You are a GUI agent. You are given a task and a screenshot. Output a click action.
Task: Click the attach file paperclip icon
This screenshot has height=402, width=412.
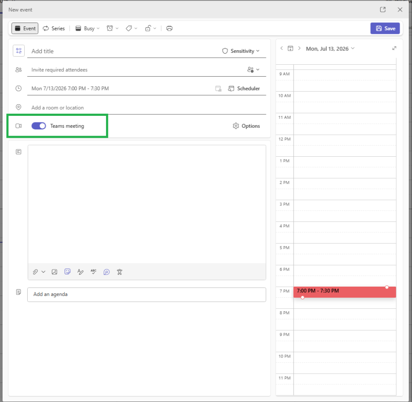point(35,272)
